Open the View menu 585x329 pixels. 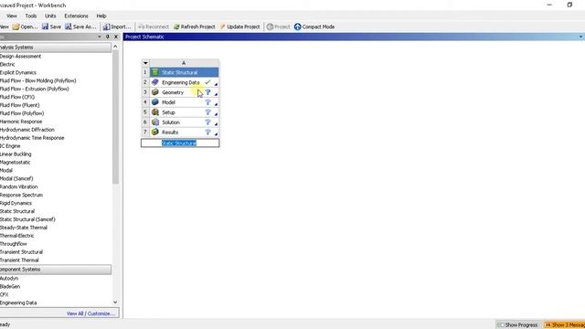pyautogui.click(x=12, y=16)
